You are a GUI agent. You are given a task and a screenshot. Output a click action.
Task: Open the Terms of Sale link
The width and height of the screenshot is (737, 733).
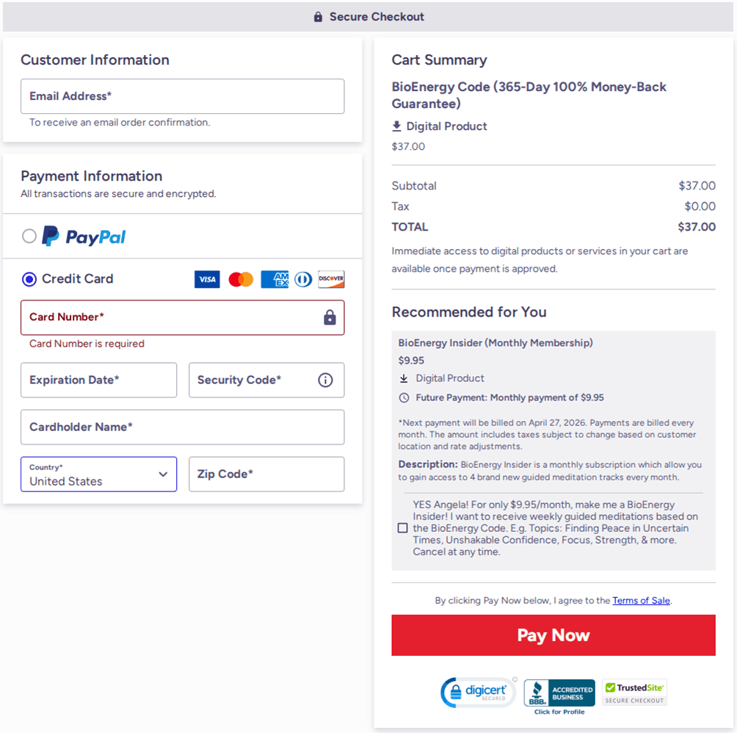pyautogui.click(x=640, y=600)
